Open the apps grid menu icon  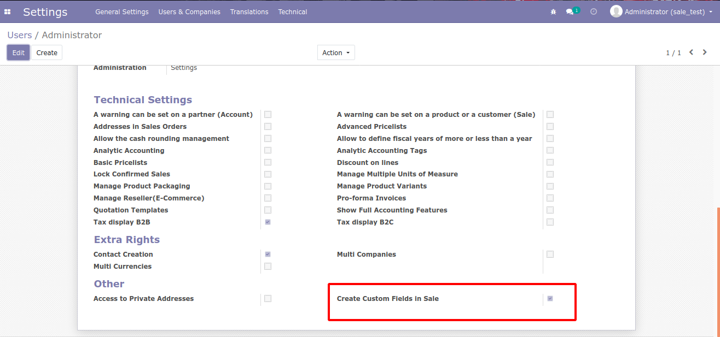(8, 11)
